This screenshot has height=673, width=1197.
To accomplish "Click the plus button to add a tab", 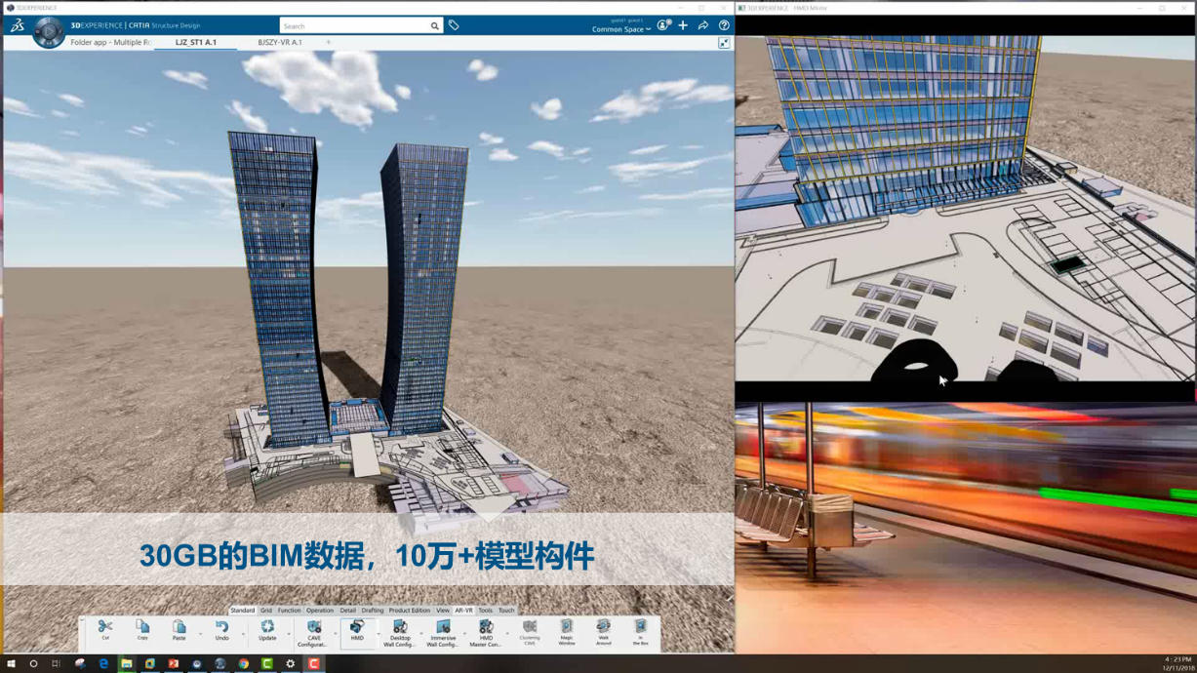I will tap(329, 43).
